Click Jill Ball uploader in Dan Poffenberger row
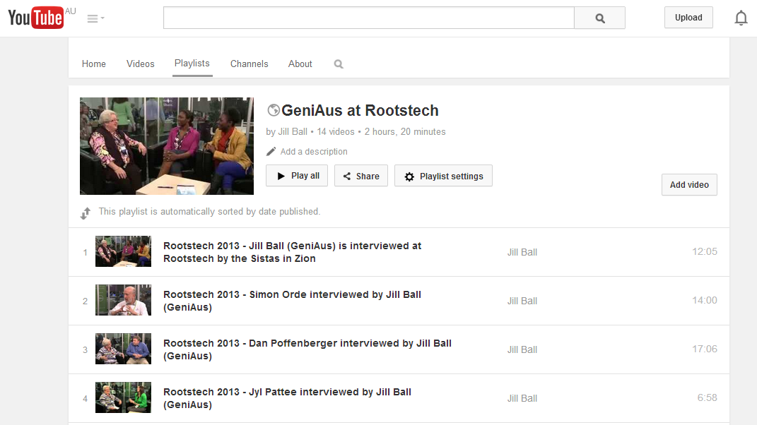 (522, 349)
